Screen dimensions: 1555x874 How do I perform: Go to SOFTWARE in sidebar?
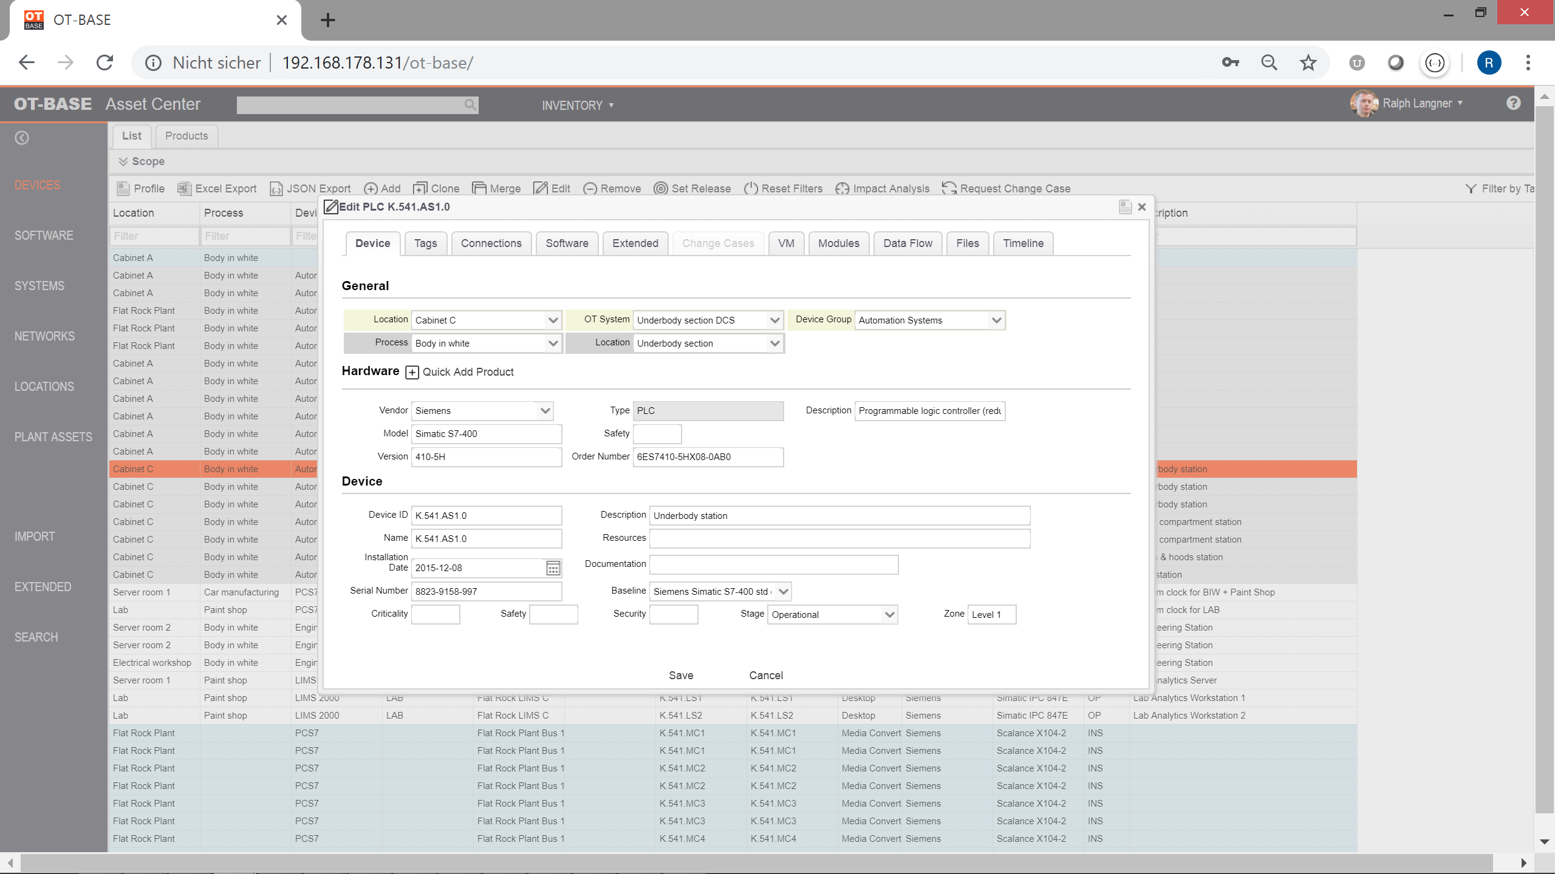pyautogui.click(x=44, y=235)
